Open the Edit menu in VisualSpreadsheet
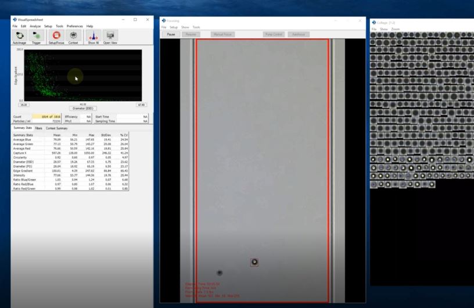Screen dimensions: 474x308 23,26
